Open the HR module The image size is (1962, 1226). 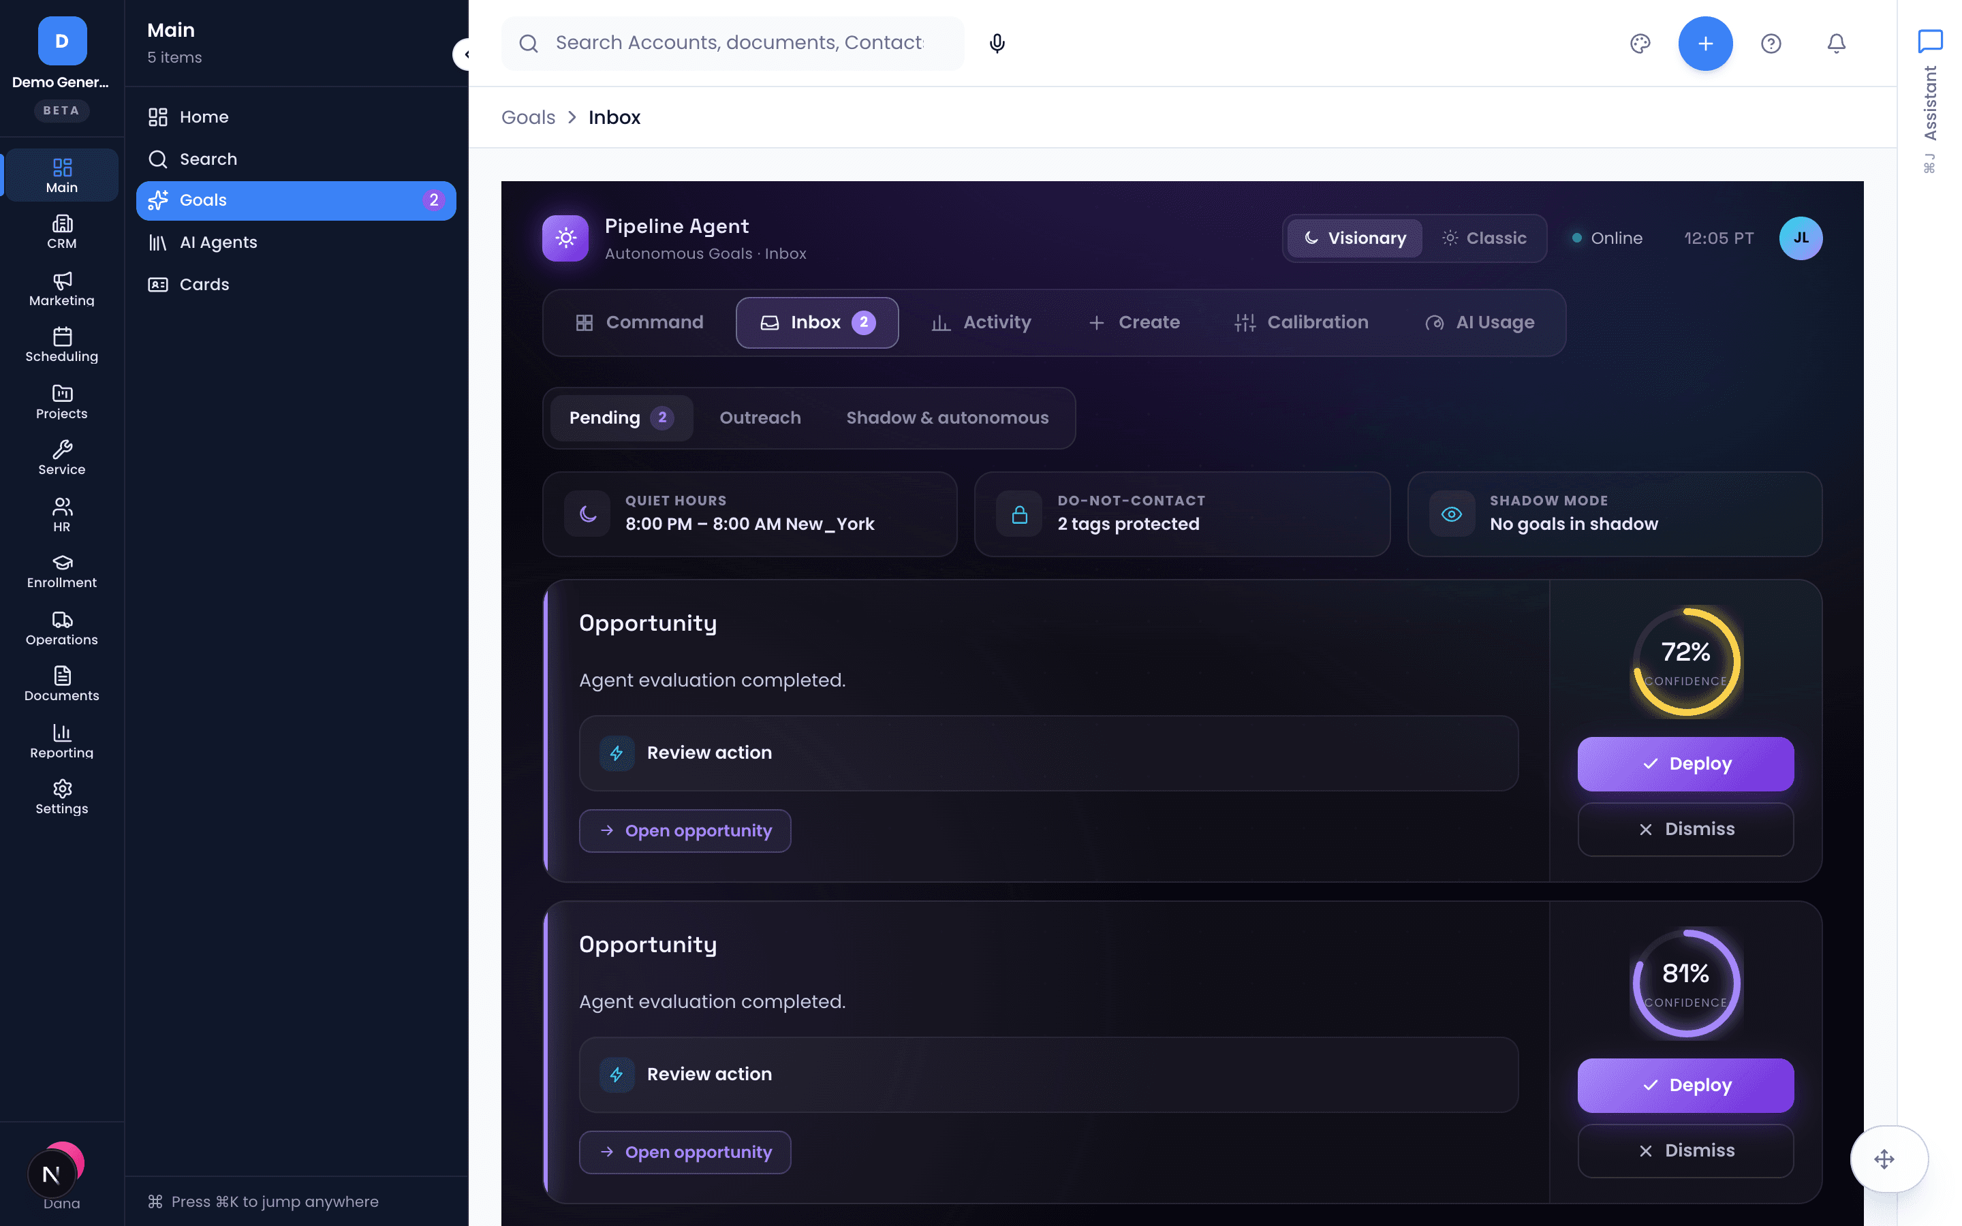coord(61,515)
